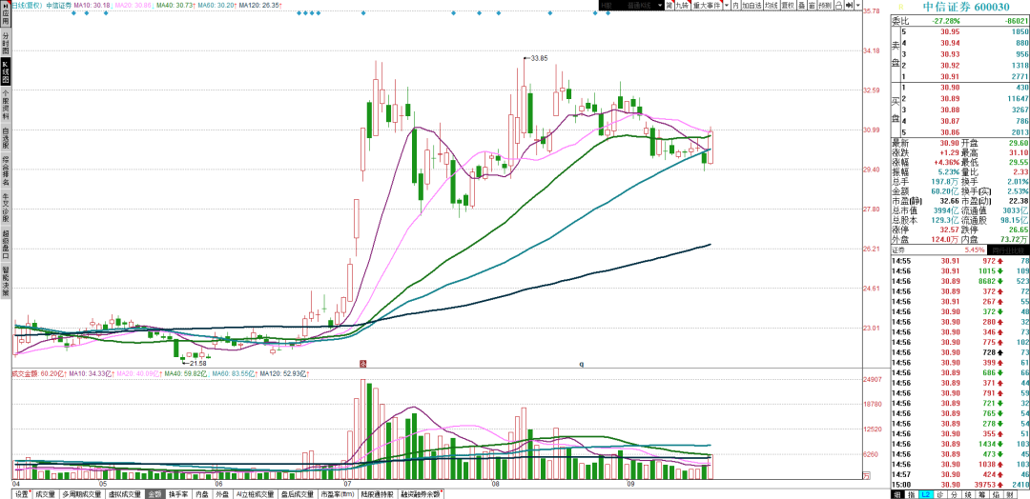1030x499 pixels.
Task: Open 牛叉诊股 sidebar tab
Action: tap(6, 210)
